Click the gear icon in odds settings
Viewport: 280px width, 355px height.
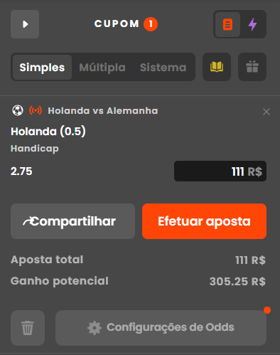[x=95, y=328]
